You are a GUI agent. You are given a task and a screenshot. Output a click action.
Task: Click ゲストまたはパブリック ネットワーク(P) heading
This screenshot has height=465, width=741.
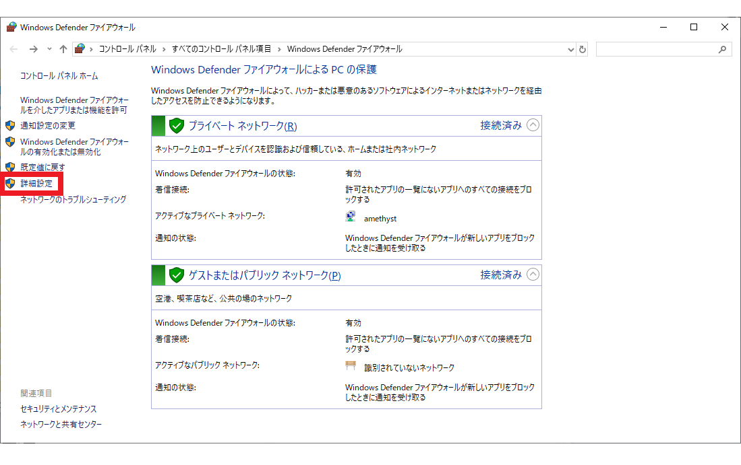coord(264,275)
